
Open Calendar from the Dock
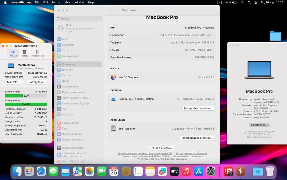click(x=114, y=171)
